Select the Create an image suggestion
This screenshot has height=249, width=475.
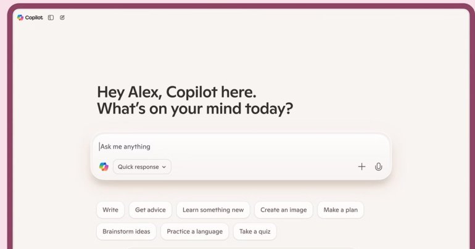click(x=283, y=210)
